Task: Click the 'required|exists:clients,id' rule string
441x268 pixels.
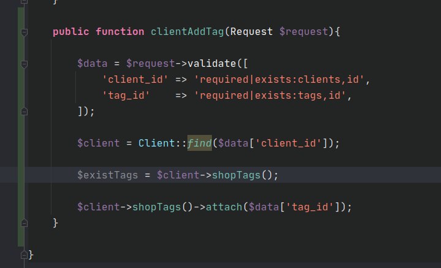Action: [279, 80]
